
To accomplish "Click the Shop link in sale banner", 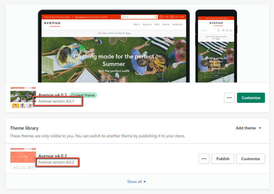I will pyautogui.click(x=128, y=33).
